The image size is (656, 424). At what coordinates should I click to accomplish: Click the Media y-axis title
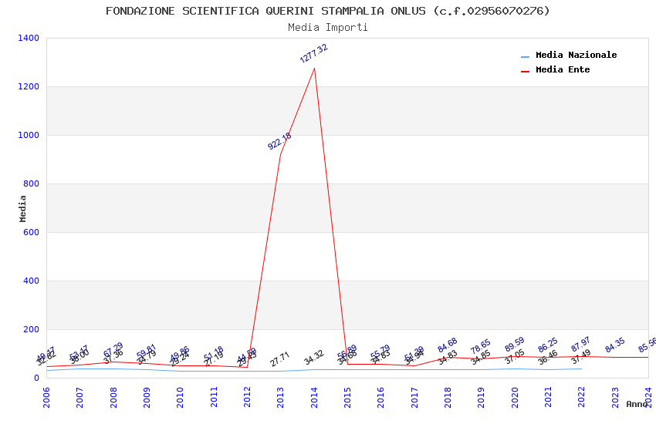click(x=22, y=208)
